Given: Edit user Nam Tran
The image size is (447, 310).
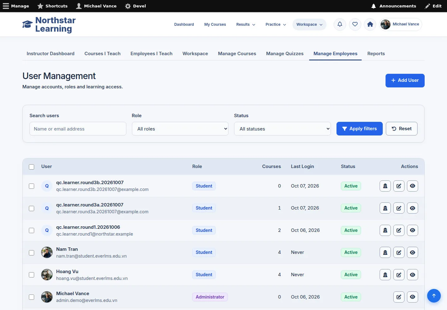Looking at the screenshot, I should 399,252.
